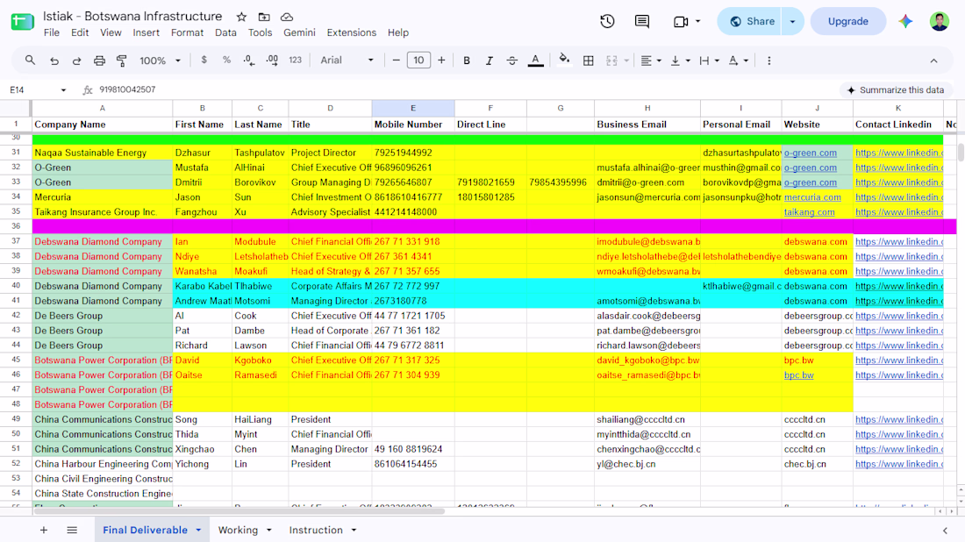
Task: Open the File menu
Action: point(52,32)
